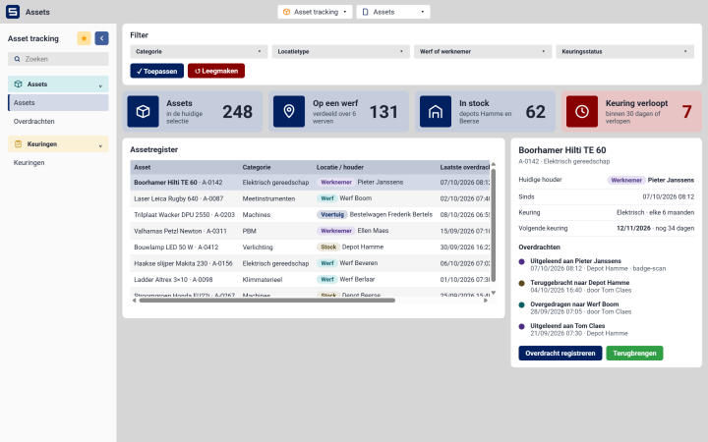Click the 248 assets count
The width and height of the screenshot is (708, 442).
pos(237,112)
